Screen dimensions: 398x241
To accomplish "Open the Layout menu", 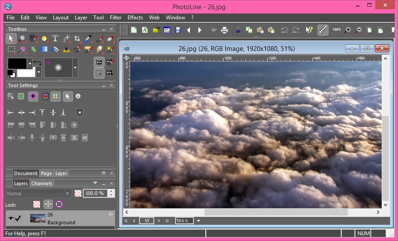I will 61,18.
